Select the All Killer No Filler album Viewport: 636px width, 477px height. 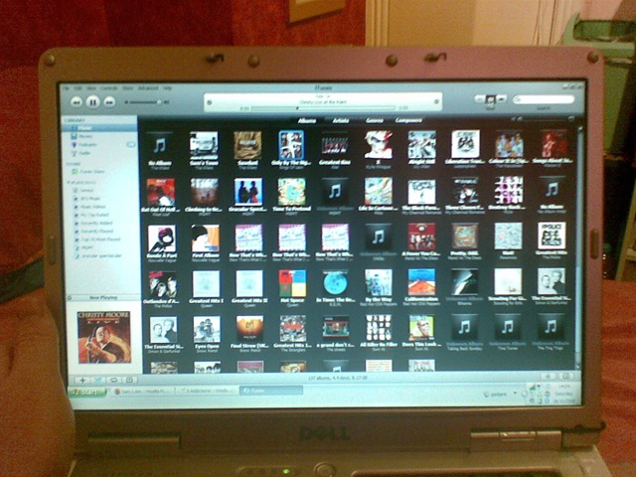[x=379, y=328]
